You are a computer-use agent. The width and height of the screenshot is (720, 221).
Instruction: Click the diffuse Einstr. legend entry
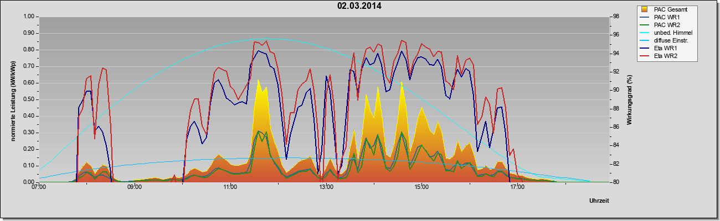coord(670,40)
